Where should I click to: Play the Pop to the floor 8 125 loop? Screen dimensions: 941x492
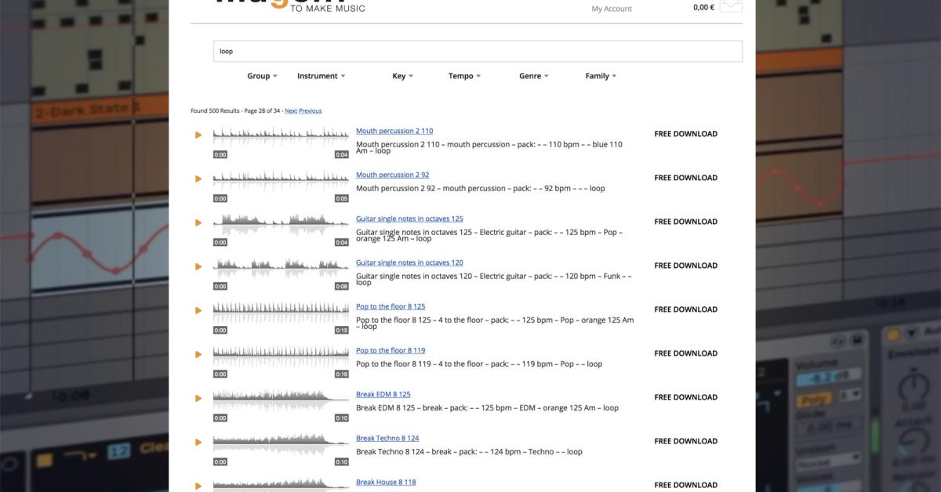pos(198,310)
